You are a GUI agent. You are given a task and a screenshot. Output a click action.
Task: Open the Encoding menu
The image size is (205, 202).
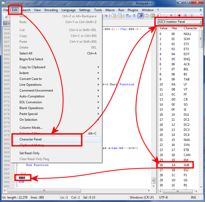pyautogui.click(x=51, y=10)
